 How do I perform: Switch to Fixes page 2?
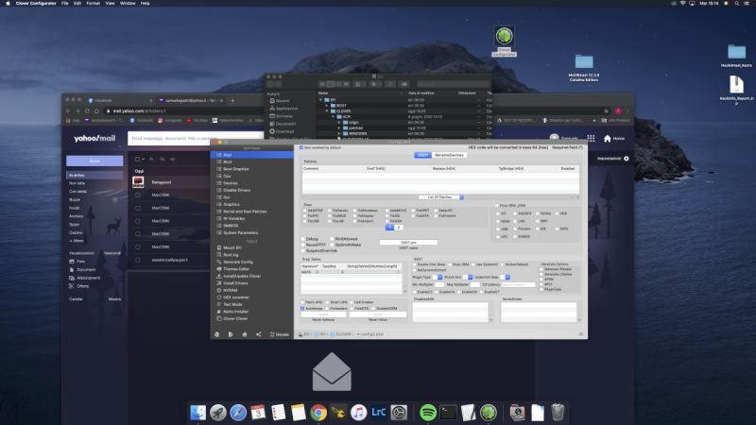tap(399, 228)
